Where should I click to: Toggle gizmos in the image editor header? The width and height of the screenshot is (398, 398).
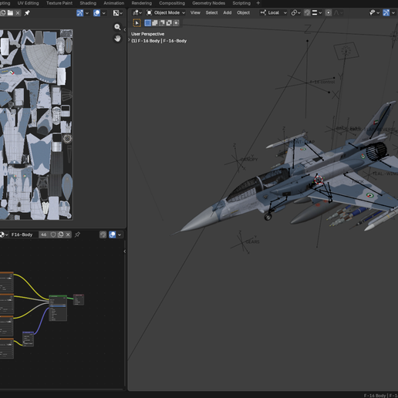tap(79, 13)
